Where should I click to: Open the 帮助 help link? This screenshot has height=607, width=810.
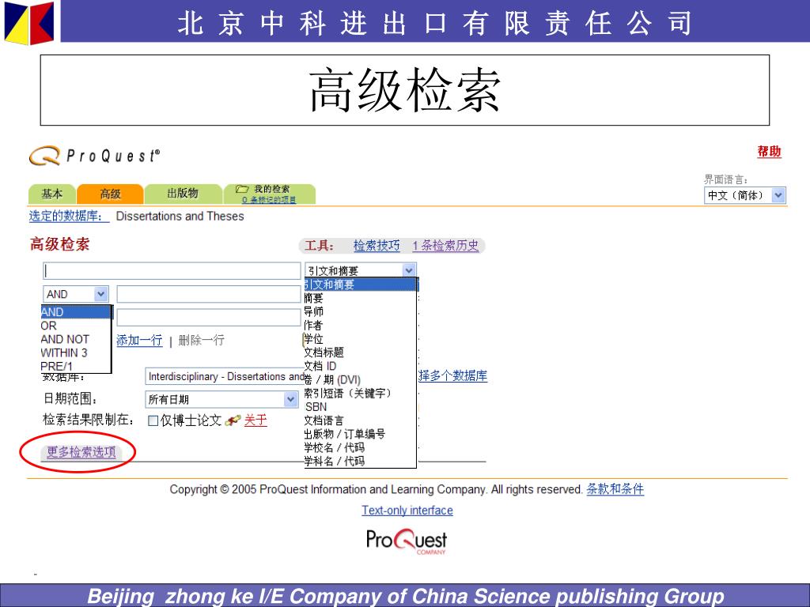769,151
